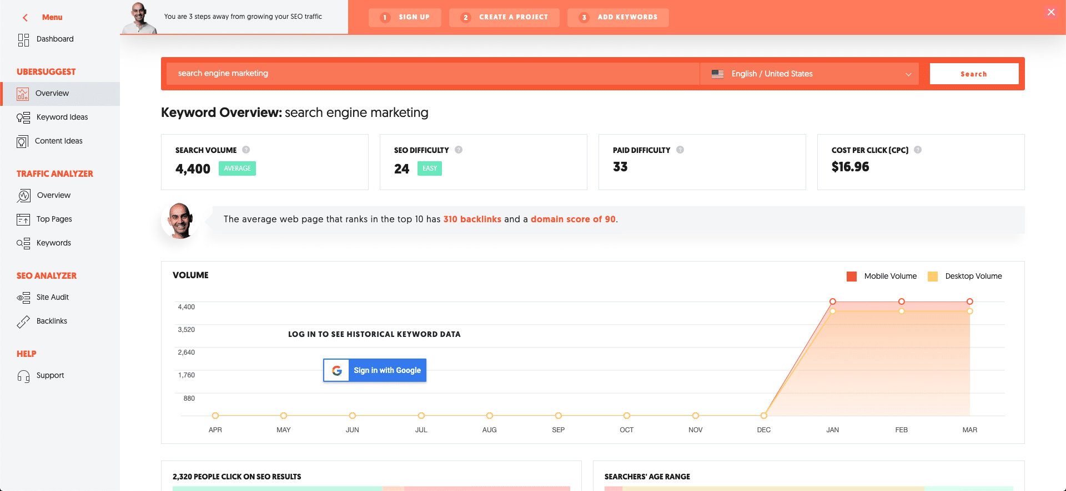Click the Ubersuggest Overview chart icon

coord(23,94)
